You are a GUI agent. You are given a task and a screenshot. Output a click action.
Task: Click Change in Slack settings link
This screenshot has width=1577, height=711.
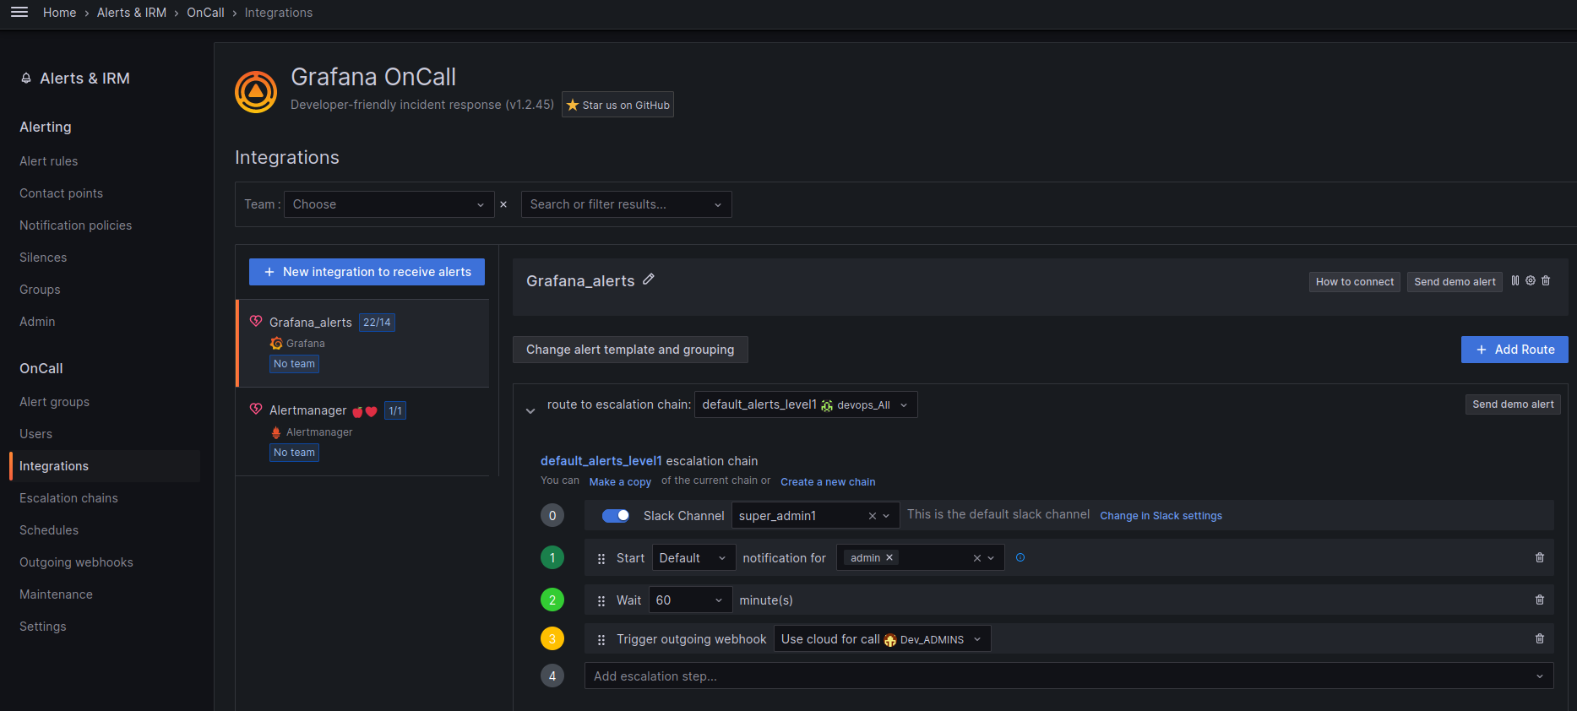pyautogui.click(x=1161, y=516)
